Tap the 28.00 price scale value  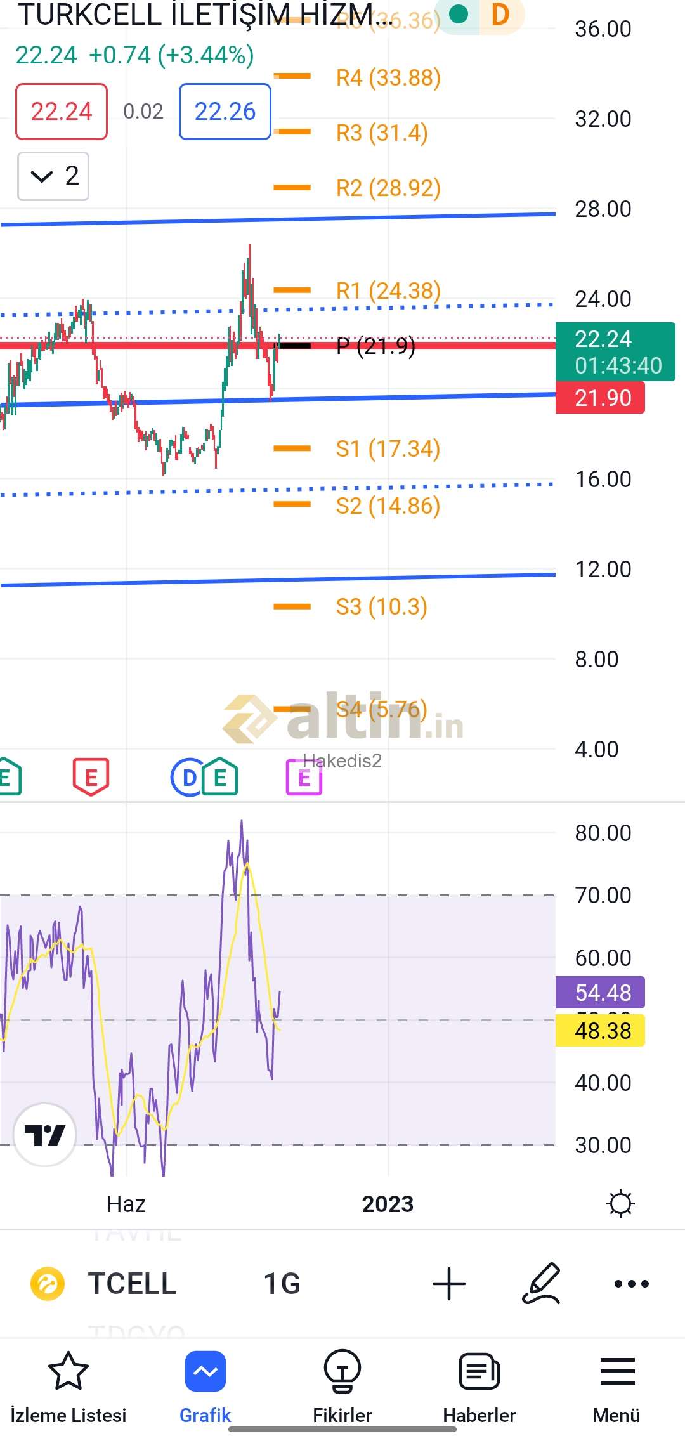click(603, 209)
